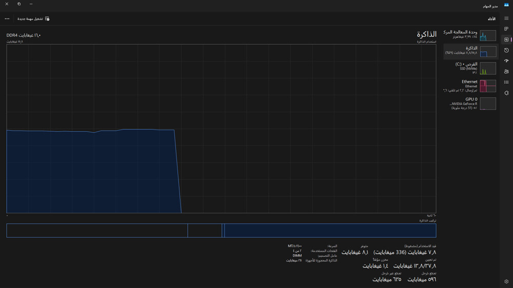
Task: Open the Startup apps page icon
Action: 506,61
